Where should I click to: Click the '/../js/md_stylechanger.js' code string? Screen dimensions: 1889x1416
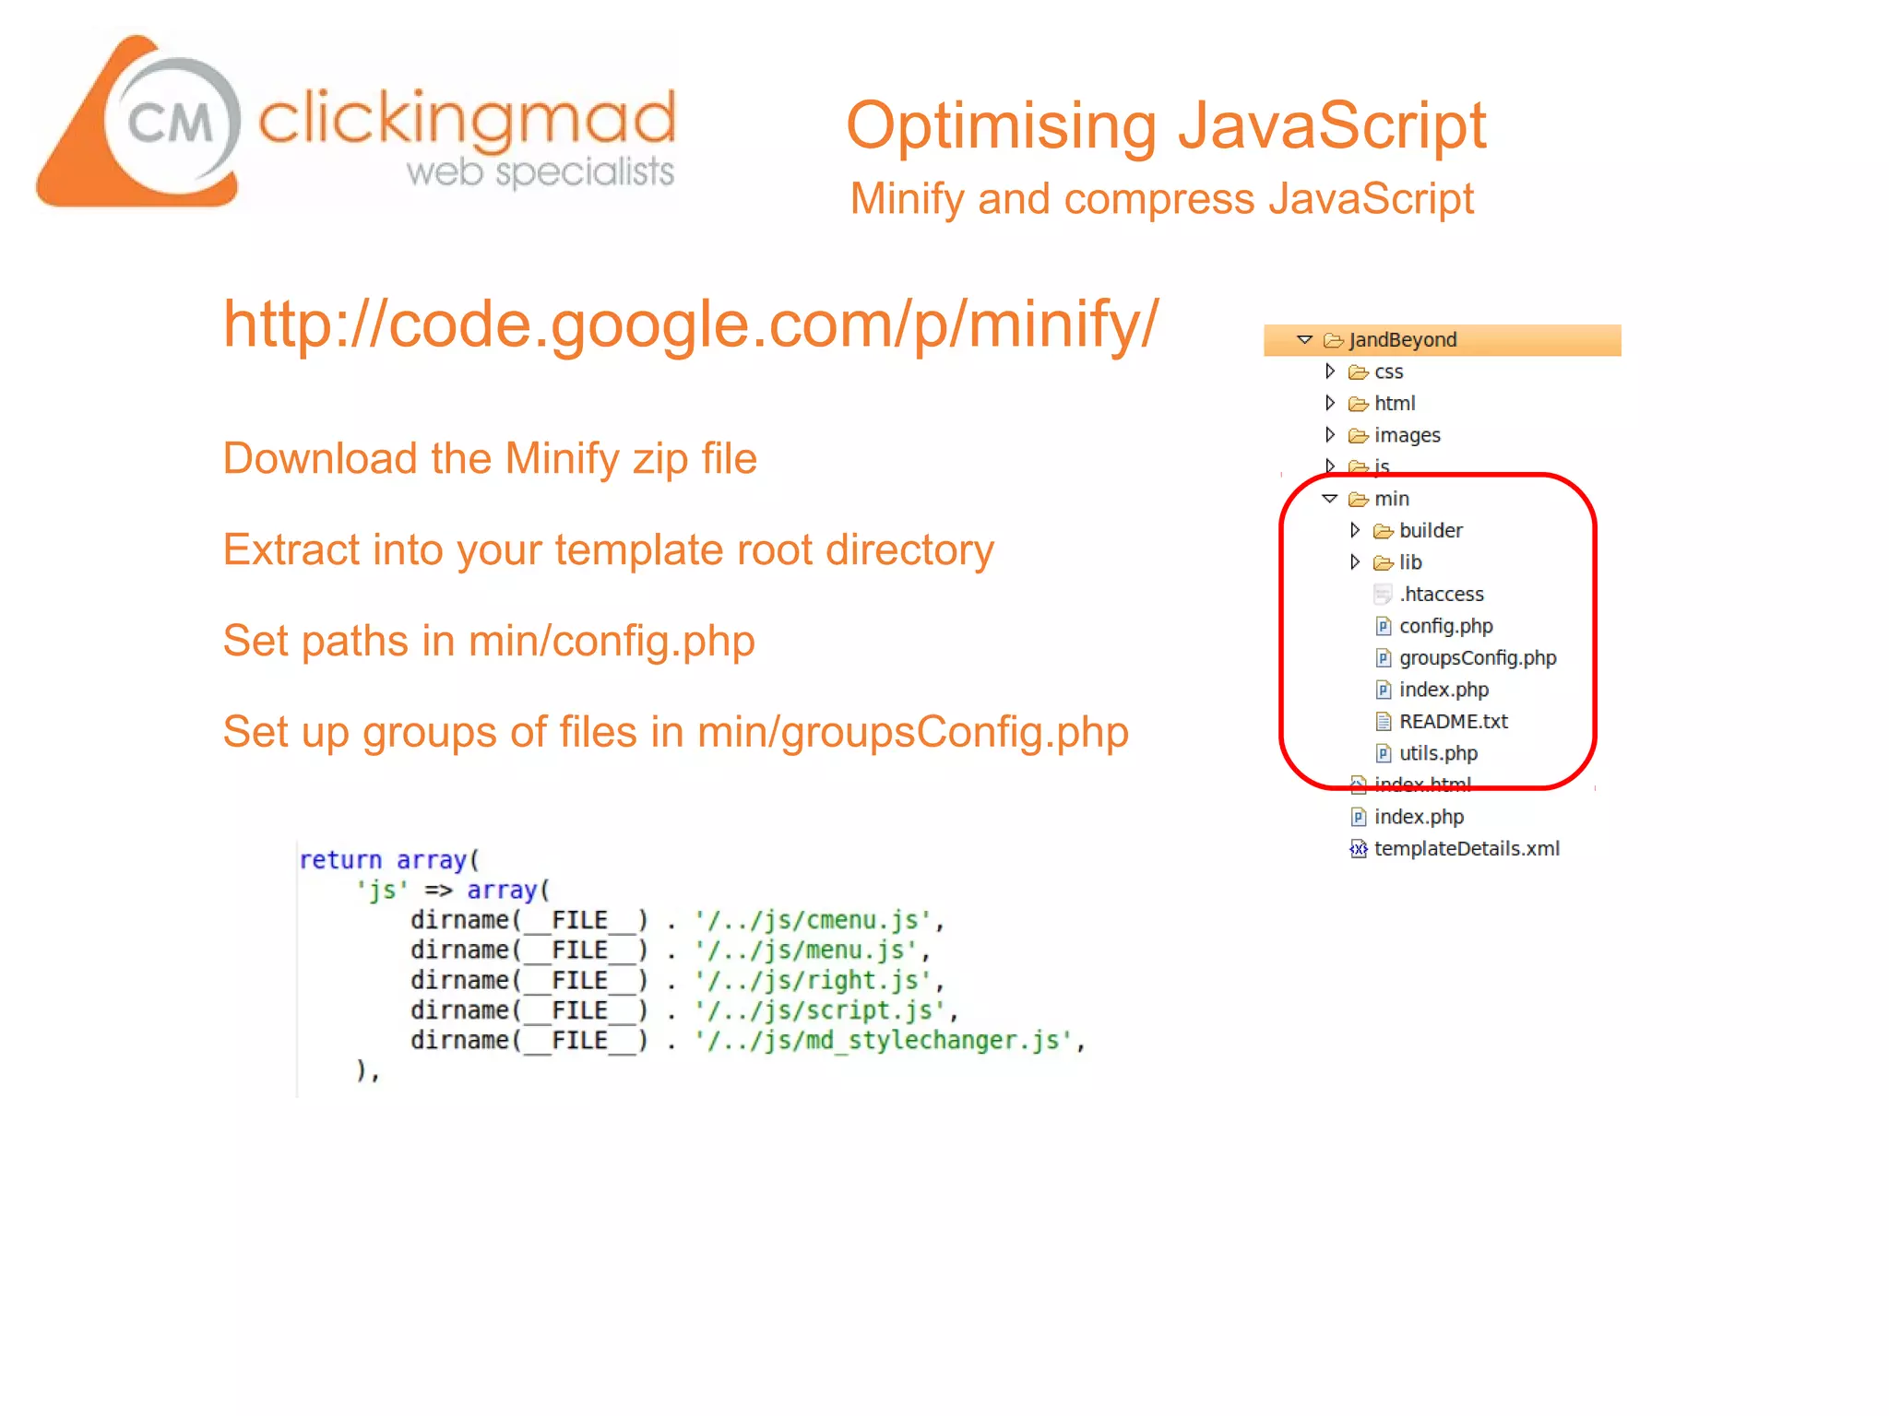point(884,1041)
